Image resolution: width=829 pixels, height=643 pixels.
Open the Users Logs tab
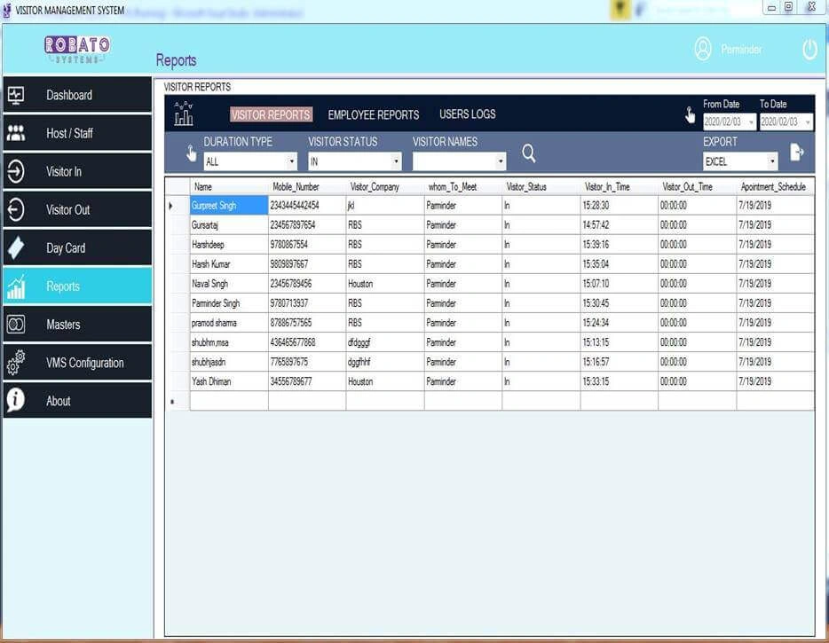466,114
